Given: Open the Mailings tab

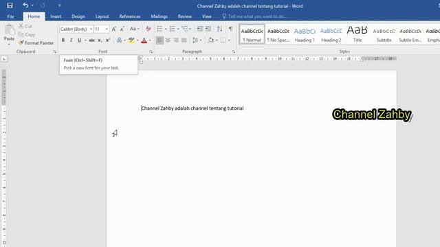Looking at the screenshot, I should (x=159, y=16).
